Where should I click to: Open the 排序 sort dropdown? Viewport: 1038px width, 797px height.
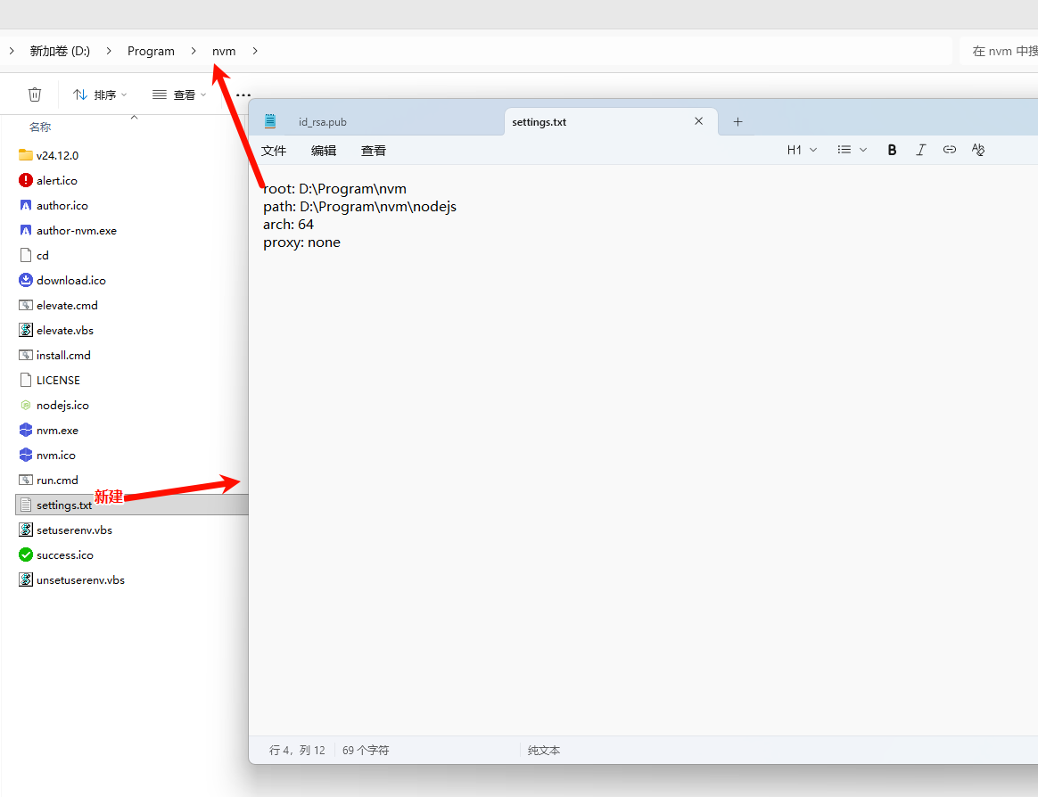point(100,94)
